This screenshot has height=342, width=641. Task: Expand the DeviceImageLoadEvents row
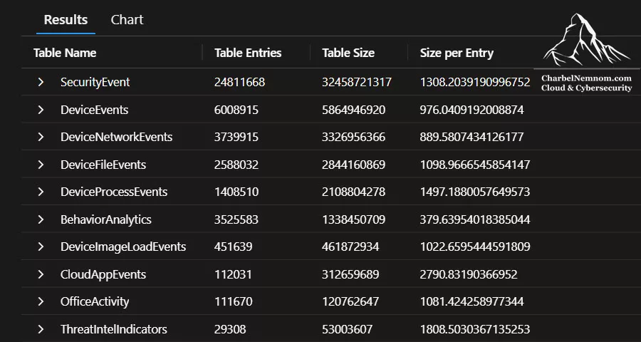click(x=41, y=247)
